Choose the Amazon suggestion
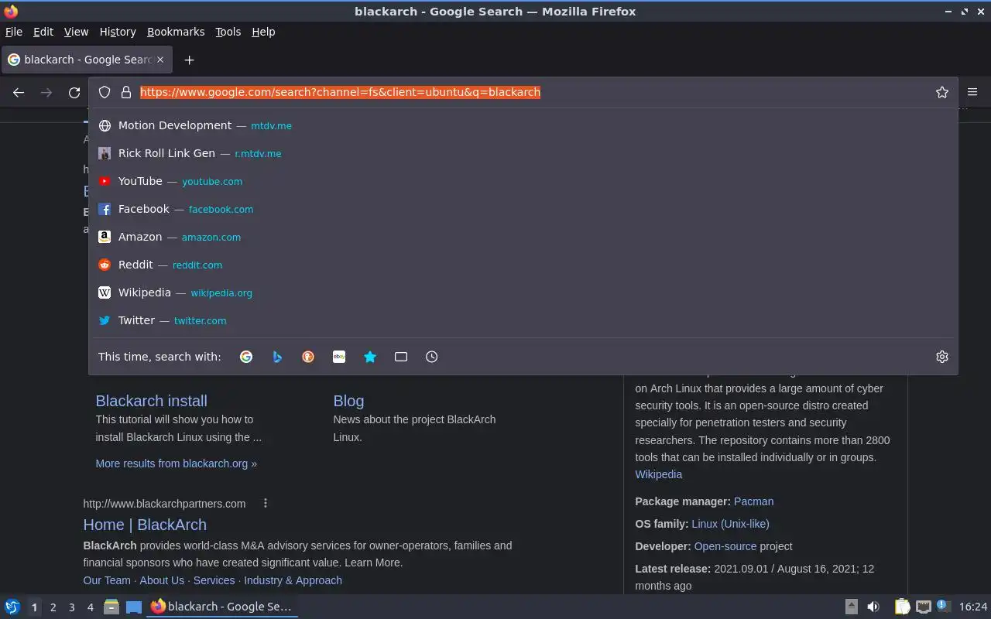The width and height of the screenshot is (991, 619). coord(523,237)
